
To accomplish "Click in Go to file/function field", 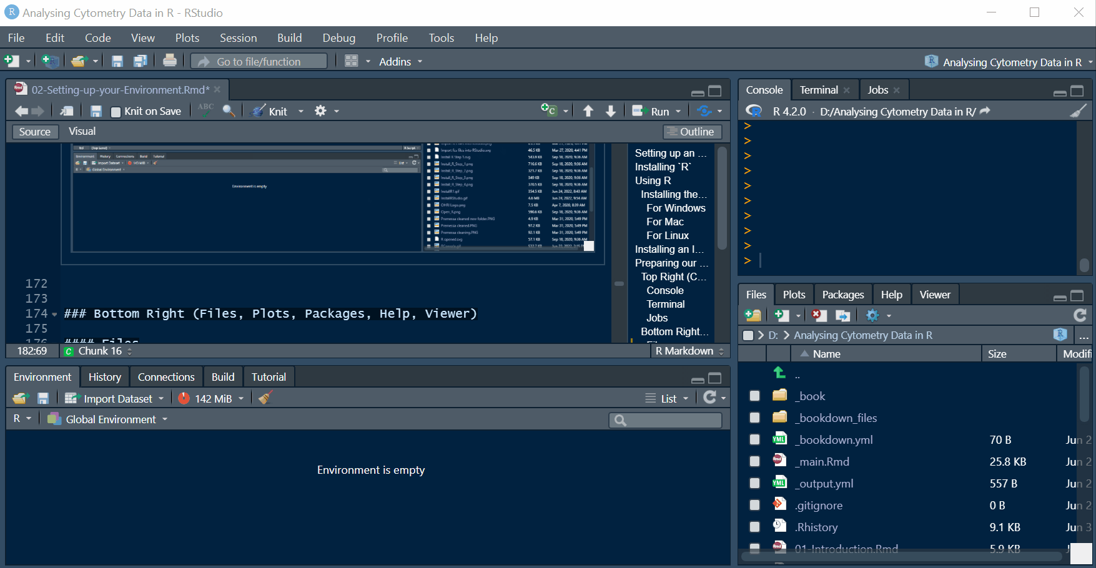I will point(259,61).
